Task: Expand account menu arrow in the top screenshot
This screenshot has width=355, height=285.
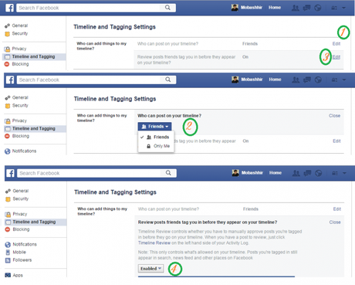Action: click(343, 8)
